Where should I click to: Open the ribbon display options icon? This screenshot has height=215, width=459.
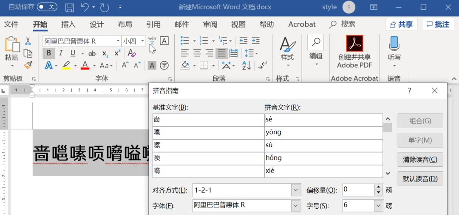[x=374, y=7]
